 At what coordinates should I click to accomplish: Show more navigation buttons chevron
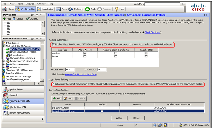pyautogui.click(x=42, y=119)
